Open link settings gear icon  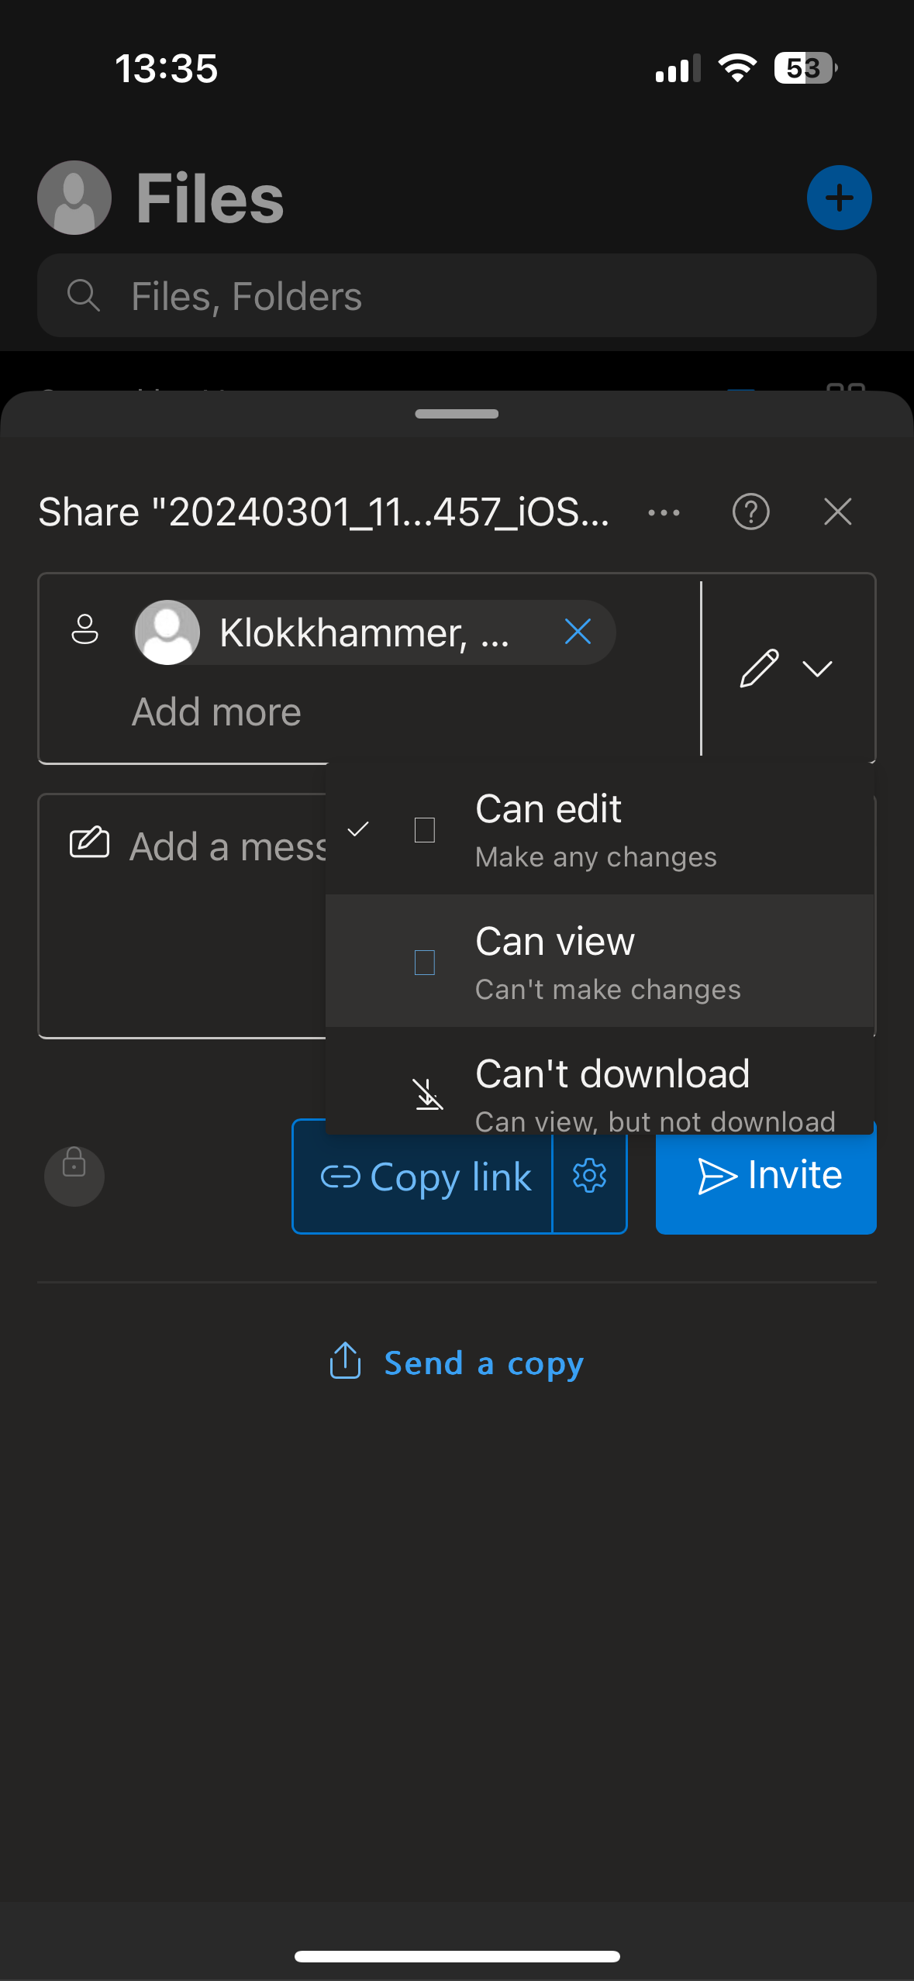pos(589,1176)
